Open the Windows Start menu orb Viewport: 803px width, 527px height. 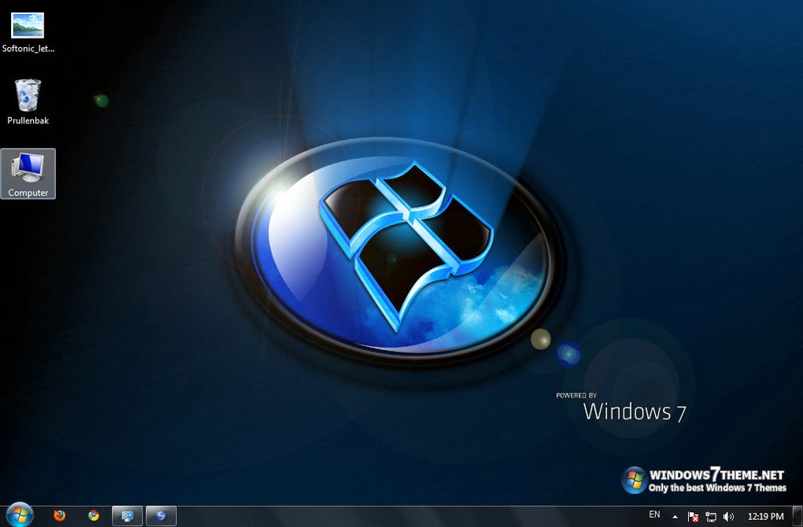coord(20,514)
